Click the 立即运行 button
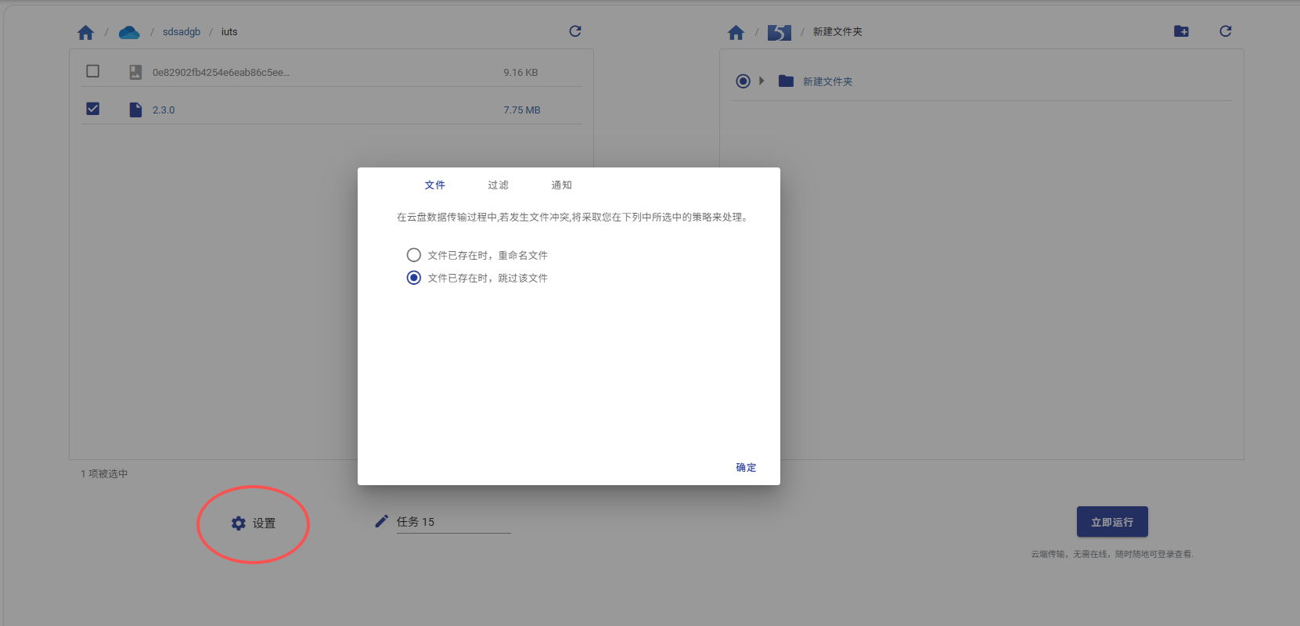Screen dimensions: 1300x626 (x=1112, y=522)
